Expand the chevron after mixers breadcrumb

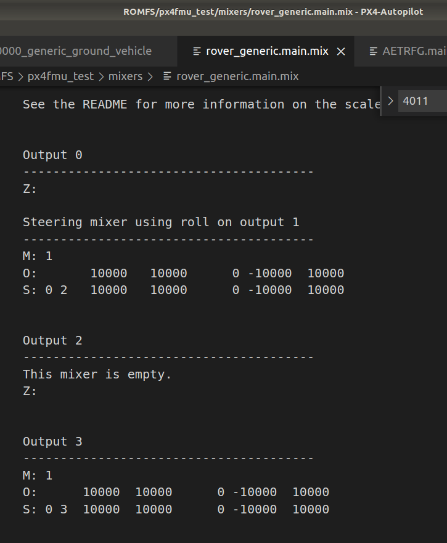point(150,76)
